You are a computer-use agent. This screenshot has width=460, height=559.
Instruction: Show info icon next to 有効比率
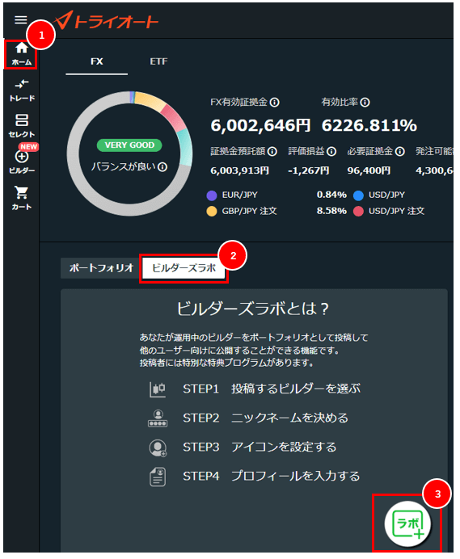[365, 103]
